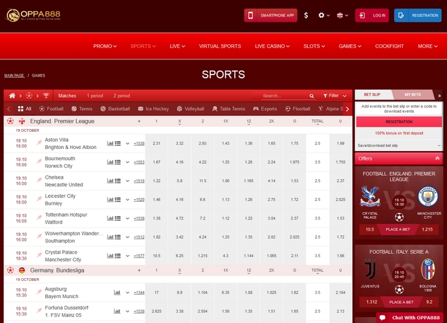447x323 pixels.
Task: Select the Ice Hockey sport category
Action: click(x=154, y=109)
